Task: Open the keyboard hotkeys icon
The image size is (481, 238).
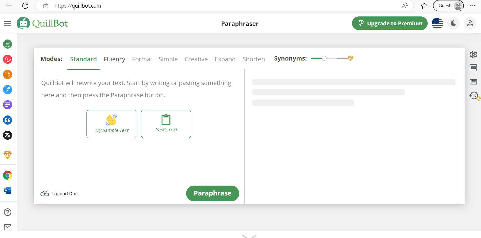Action: click(473, 82)
